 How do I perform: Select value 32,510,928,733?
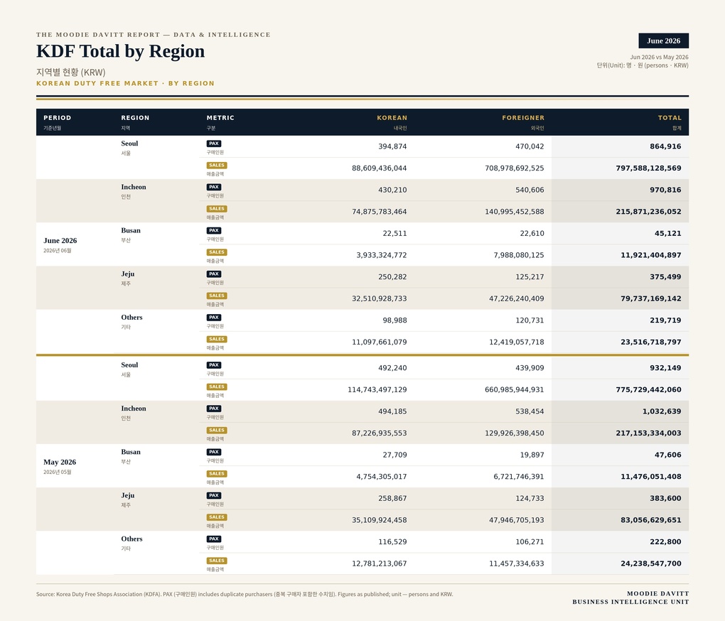pos(379,298)
